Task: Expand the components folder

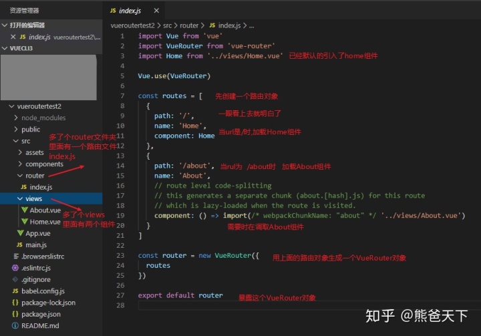Action: click(x=20, y=164)
